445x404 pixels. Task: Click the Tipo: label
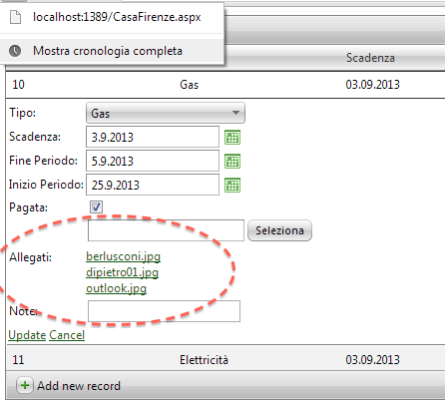22,113
